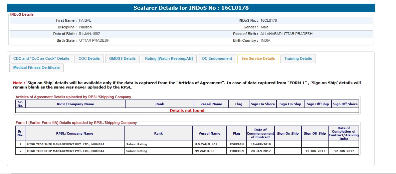
Task: Go to the DC Endorsement tab
Action: tap(217, 58)
